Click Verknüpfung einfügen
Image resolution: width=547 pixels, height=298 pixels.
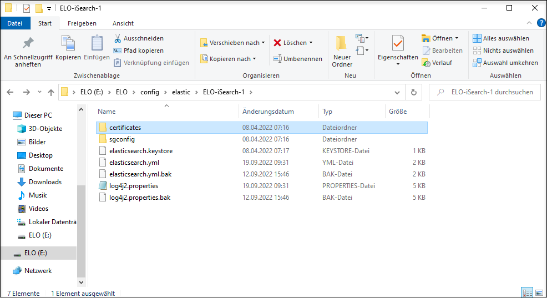click(x=151, y=63)
